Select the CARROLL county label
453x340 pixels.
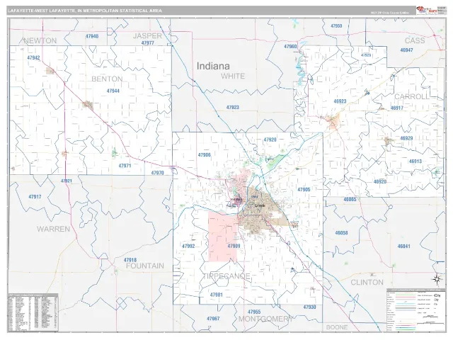pos(412,96)
